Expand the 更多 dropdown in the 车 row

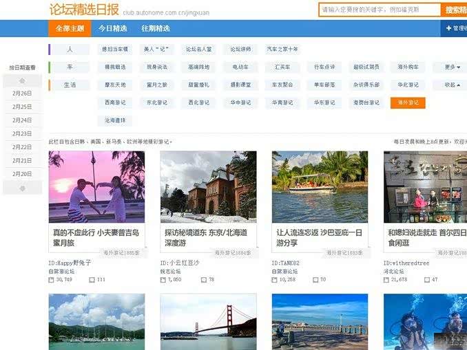pyautogui.click(x=452, y=67)
